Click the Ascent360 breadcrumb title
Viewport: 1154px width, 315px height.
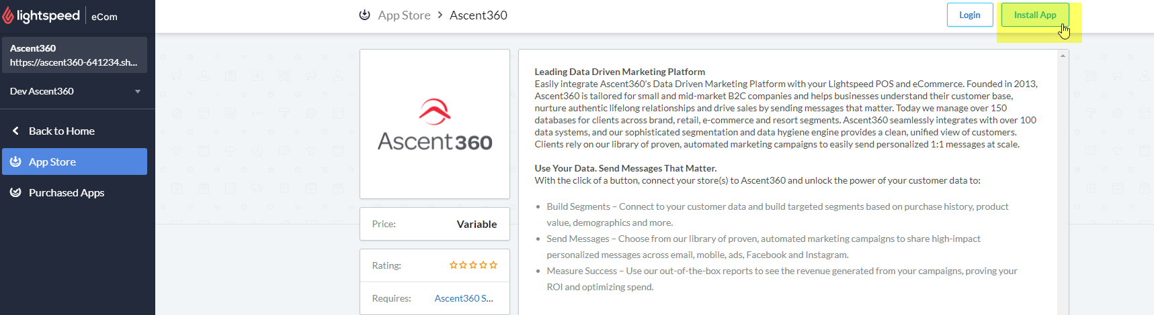[x=478, y=15]
